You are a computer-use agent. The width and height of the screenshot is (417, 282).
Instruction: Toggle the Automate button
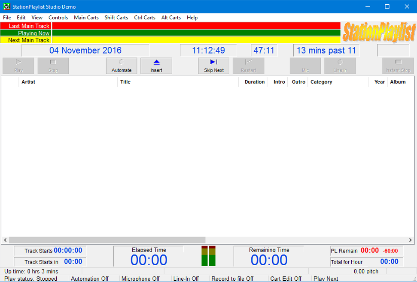122,66
